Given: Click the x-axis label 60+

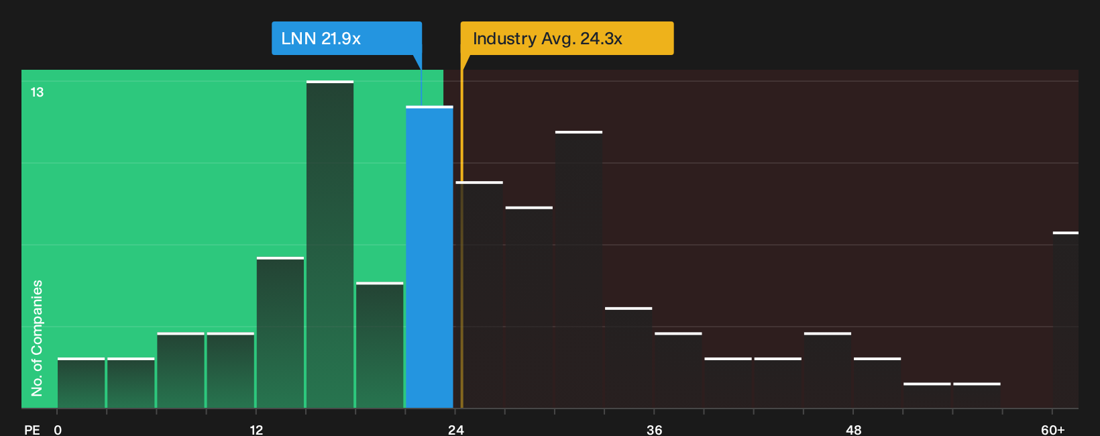Looking at the screenshot, I should pos(1052,429).
